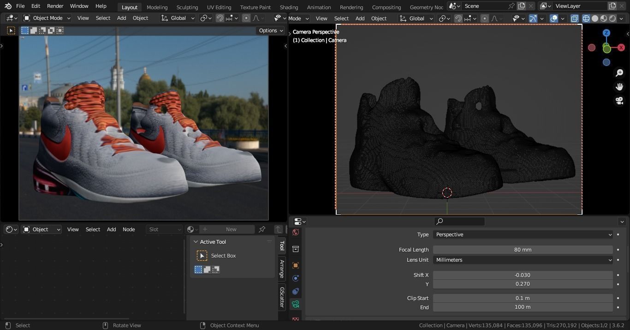Select the Tweak tool icon in left viewport

(11, 30)
